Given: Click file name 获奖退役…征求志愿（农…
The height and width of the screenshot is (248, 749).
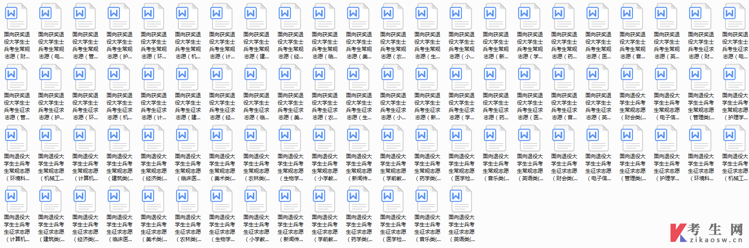Looking at the screenshot, I should (x=325, y=106).
